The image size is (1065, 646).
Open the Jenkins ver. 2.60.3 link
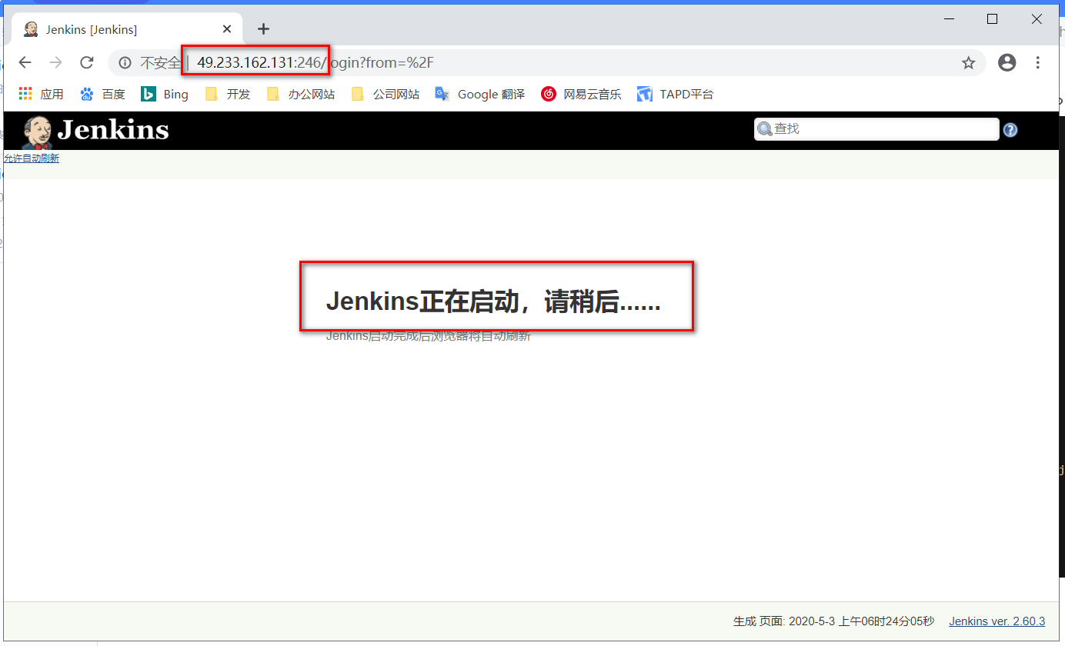(x=997, y=621)
